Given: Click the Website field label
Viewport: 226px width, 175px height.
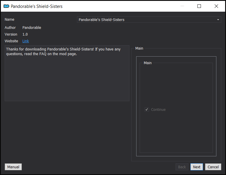Looking at the screenshot, I should 11,41.
